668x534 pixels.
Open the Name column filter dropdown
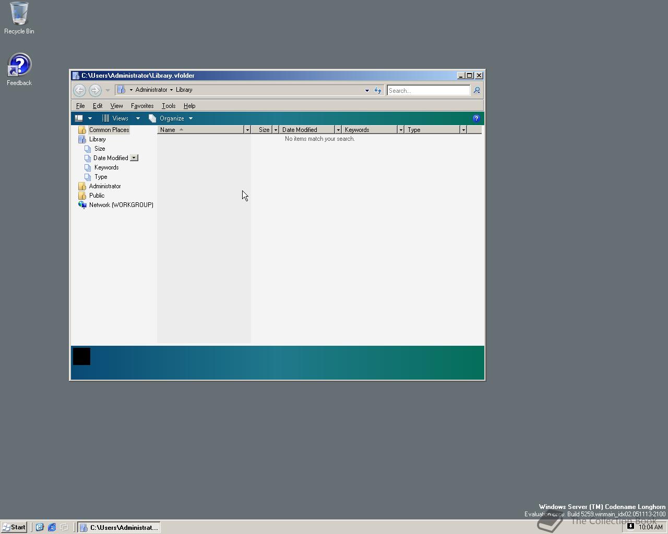247,130
